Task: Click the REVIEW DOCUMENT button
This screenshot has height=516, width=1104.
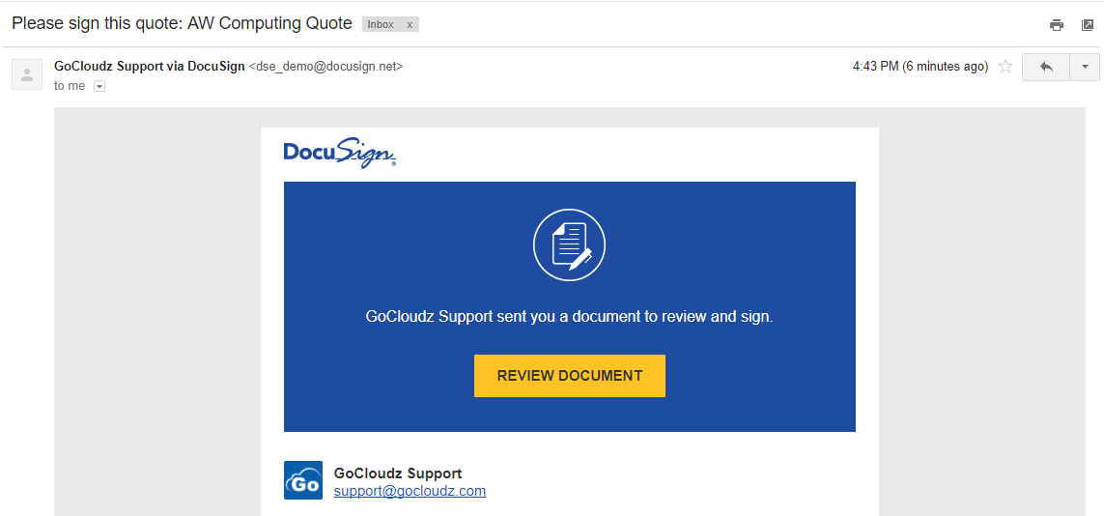Action: [x=570, y=376]
